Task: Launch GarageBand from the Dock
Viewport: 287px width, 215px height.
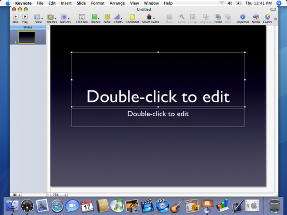Action: 177,206
